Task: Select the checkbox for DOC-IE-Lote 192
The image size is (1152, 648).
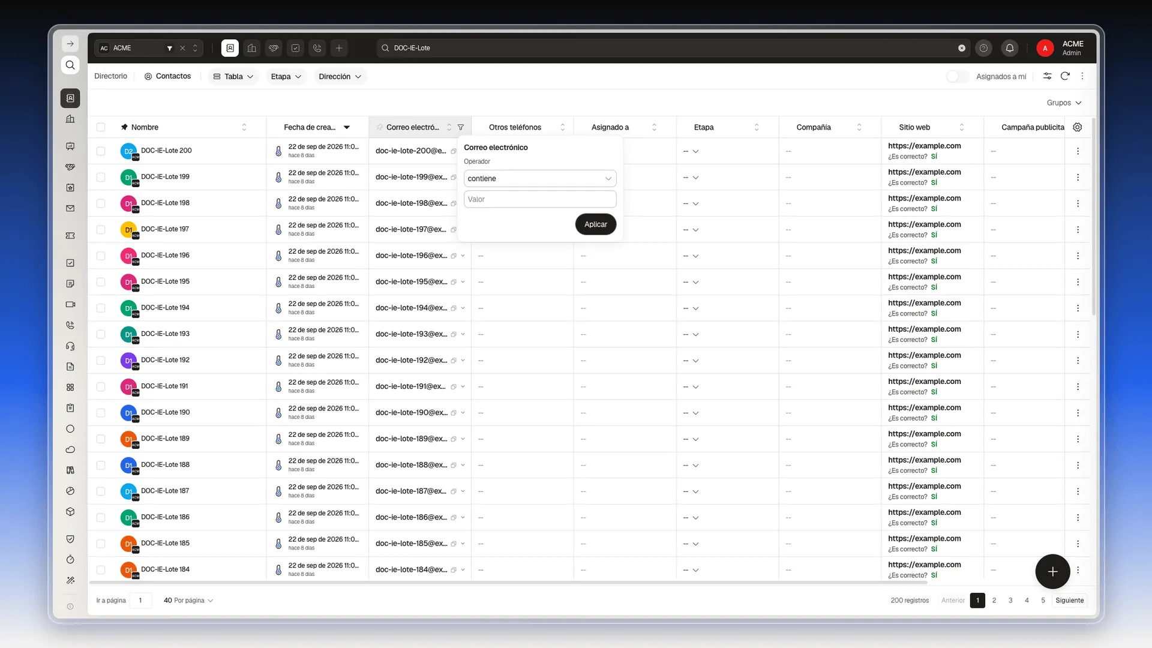Action: point(101,361)
